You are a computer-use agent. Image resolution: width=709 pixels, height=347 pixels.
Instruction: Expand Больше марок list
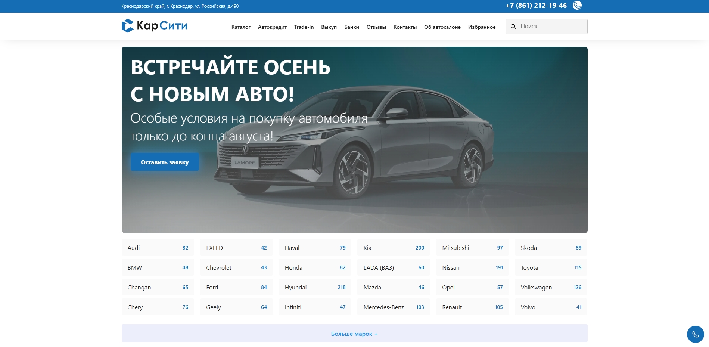pos(354,333)
